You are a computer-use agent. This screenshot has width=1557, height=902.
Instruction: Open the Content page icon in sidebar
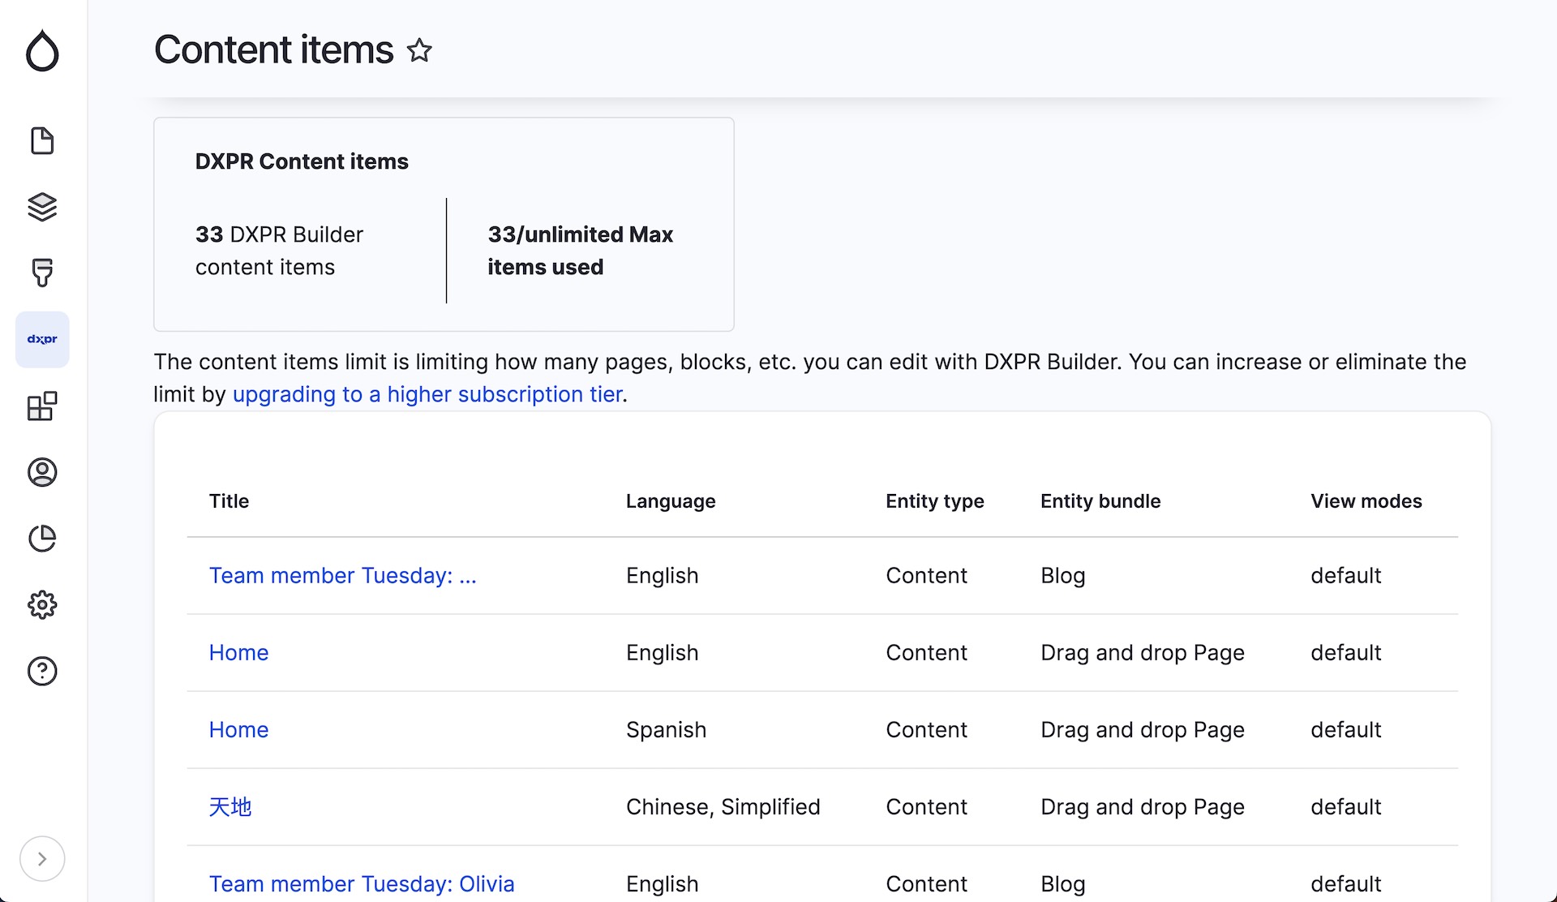[x=42, y=140]
